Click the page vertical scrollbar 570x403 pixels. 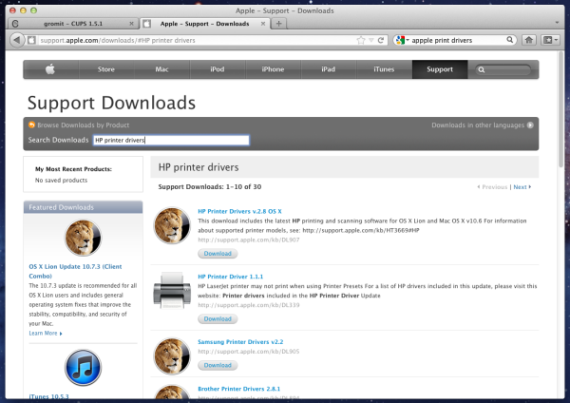(x=561, y=109)
